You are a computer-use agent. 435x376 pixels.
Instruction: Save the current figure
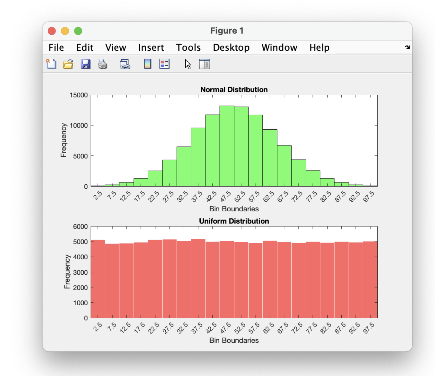pyautogui.click(x=85, y=64)
